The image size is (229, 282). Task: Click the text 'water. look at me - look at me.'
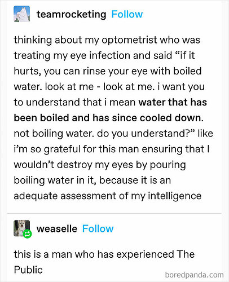pyautogui.click(x=84, y=87)
